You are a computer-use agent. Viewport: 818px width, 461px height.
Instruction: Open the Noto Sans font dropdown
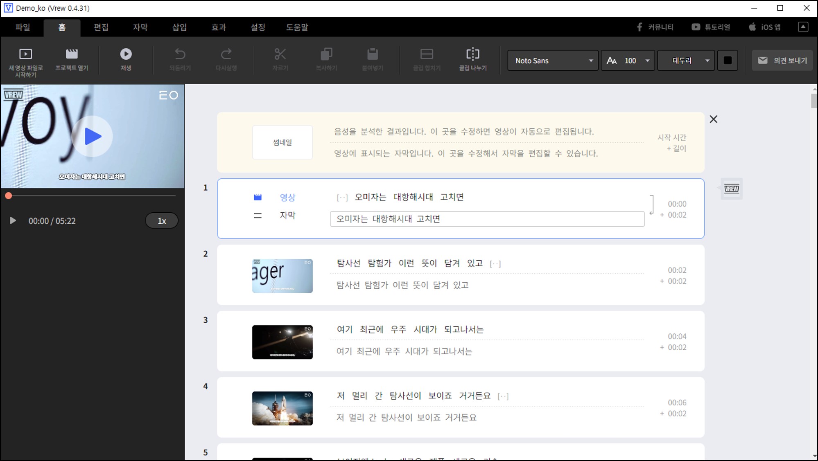553,61
